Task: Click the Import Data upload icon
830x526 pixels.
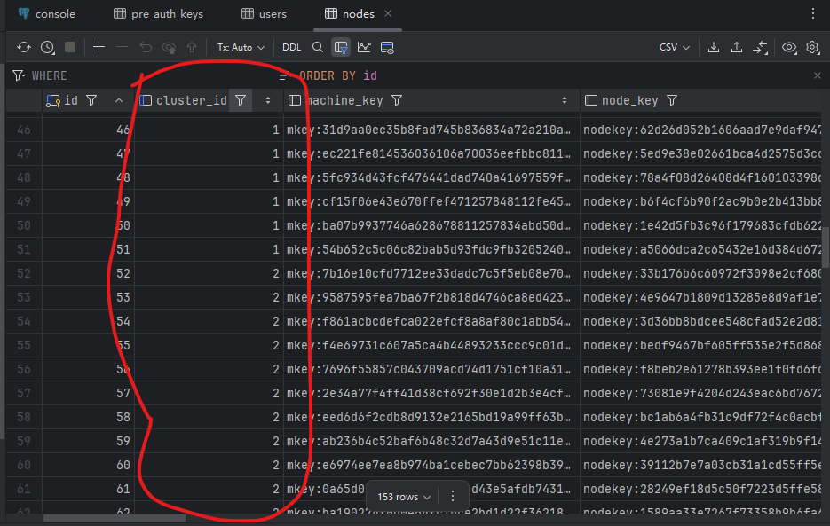Action: [737, 47]
